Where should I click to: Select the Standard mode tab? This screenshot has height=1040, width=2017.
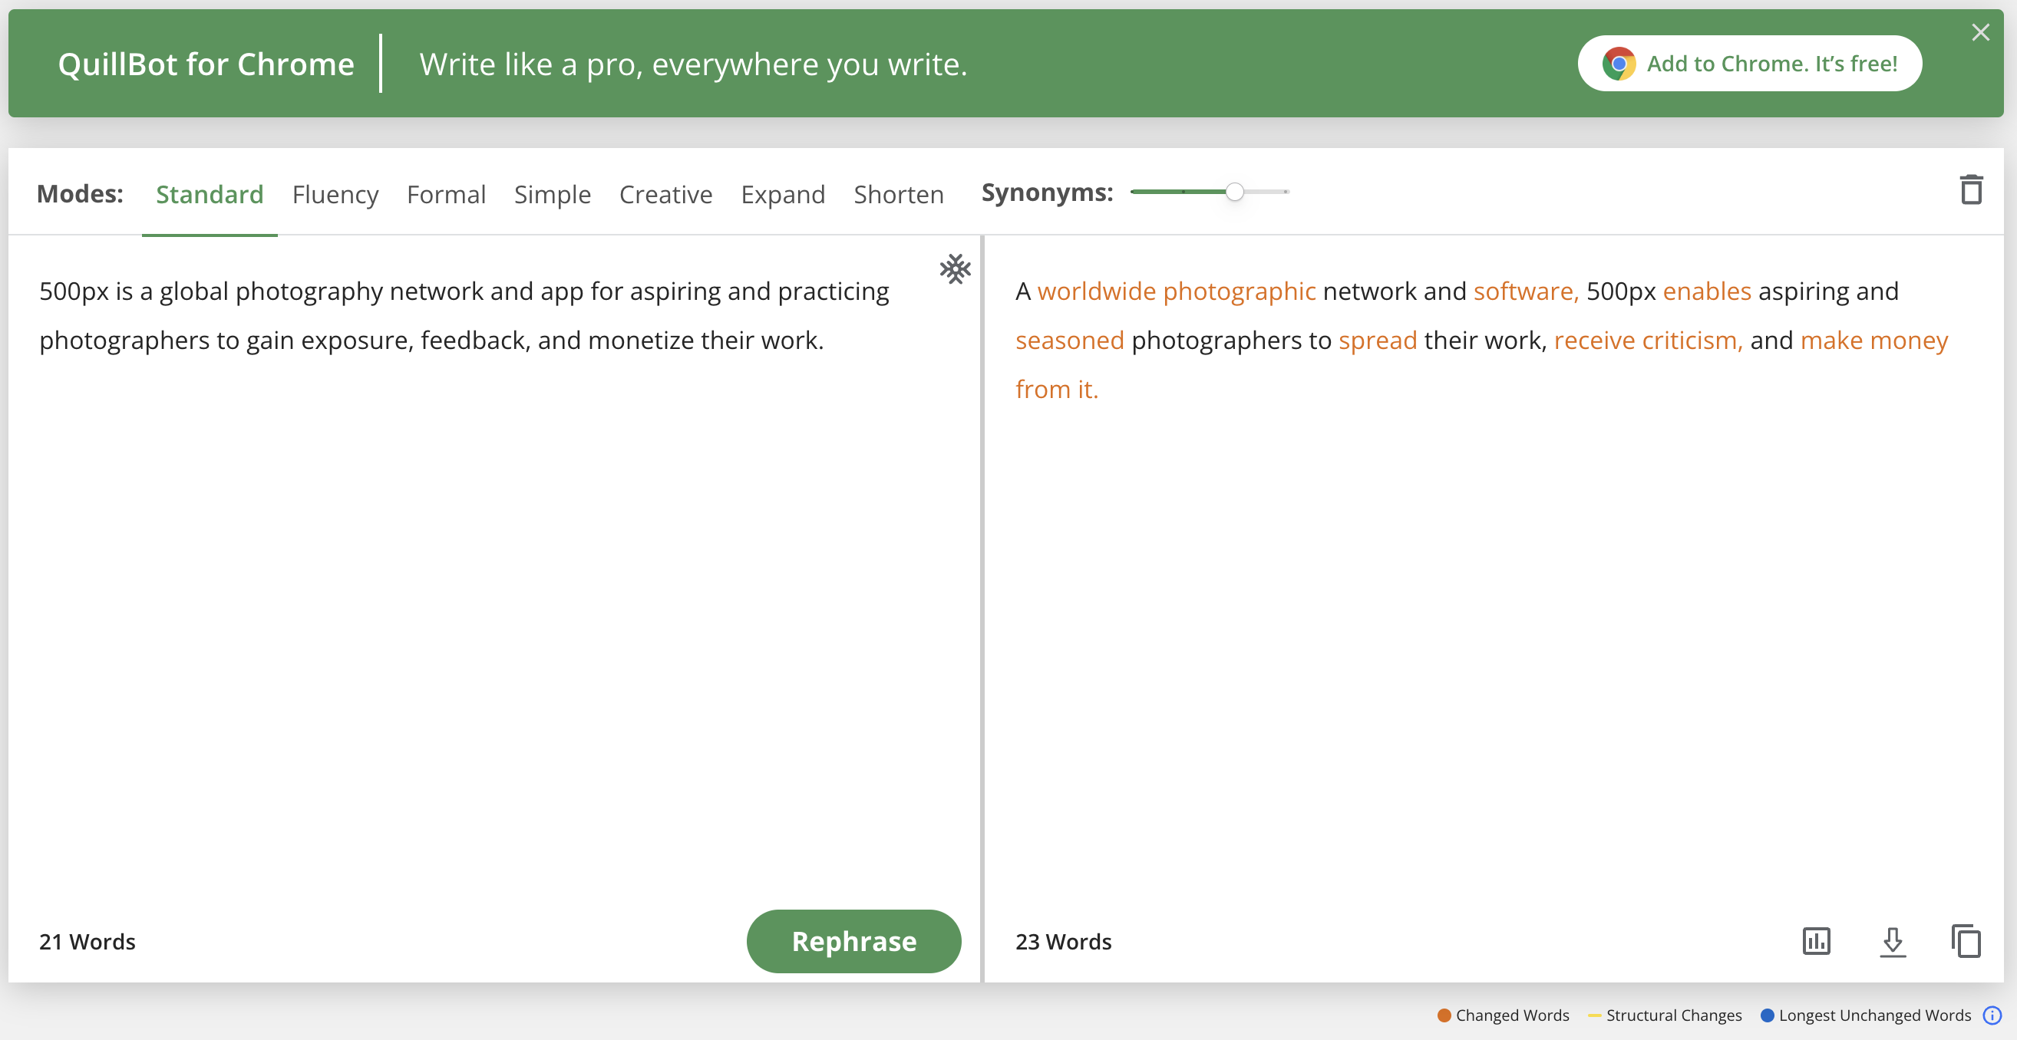coord(209,193)
